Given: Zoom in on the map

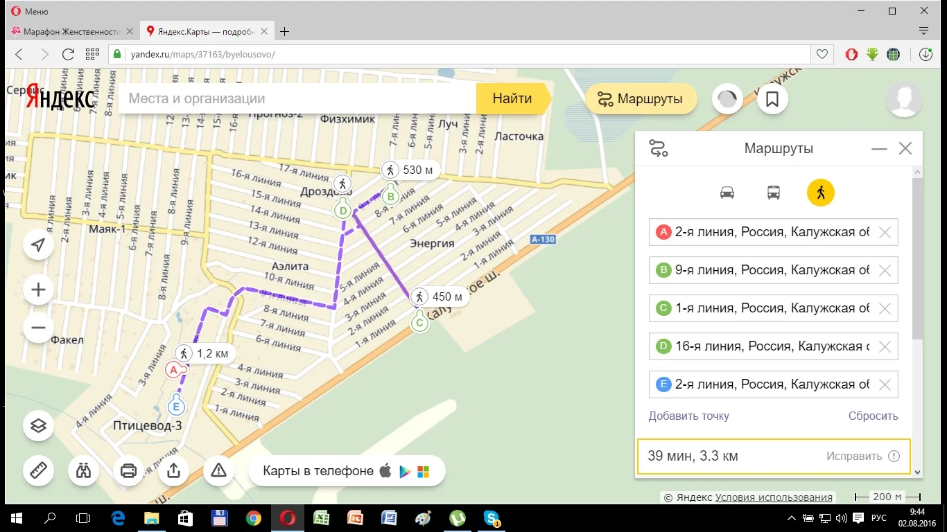Looking at the screenshot, I should pyautogui.click(x=39, y=290).
